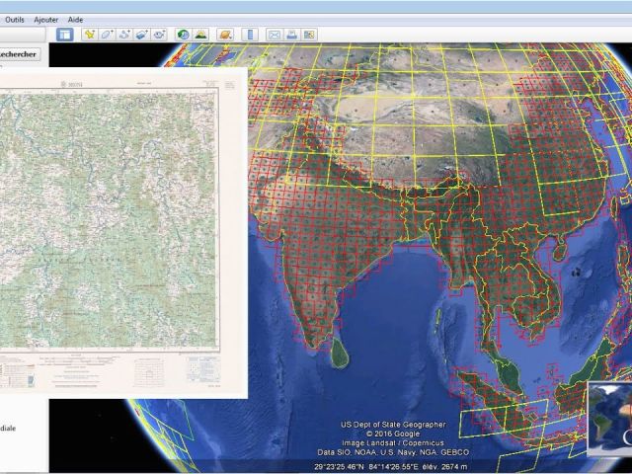This screenshot has width=632, height=474.
Task: Click the Rechercher search button
Action: pyautogui.click(x=19, y=54)
